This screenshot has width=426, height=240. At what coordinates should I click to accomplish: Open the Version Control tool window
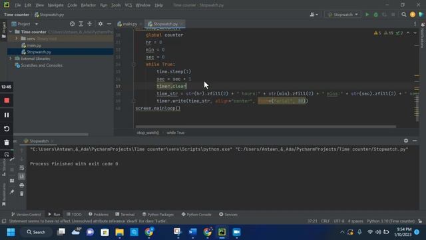(x=26, y=215)
